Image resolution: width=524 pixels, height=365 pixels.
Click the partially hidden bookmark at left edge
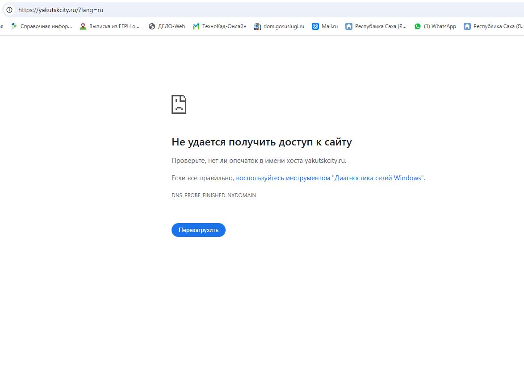[x=2, y=26]
